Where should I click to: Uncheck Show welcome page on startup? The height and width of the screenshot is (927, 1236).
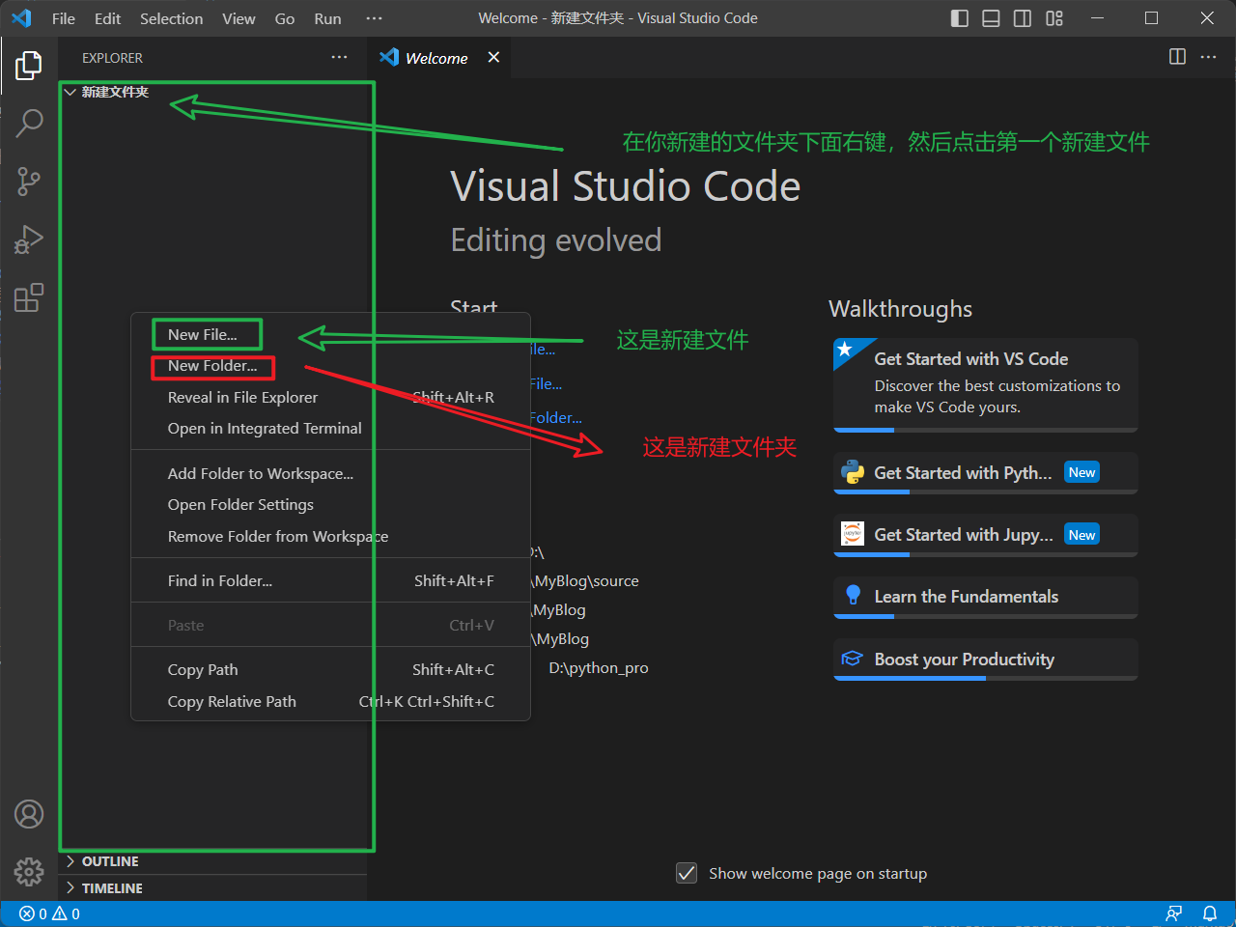pos(687,874)
